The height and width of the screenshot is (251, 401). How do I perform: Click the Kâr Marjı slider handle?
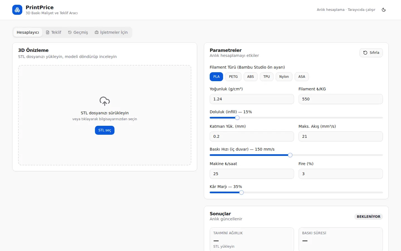(241, 192)
